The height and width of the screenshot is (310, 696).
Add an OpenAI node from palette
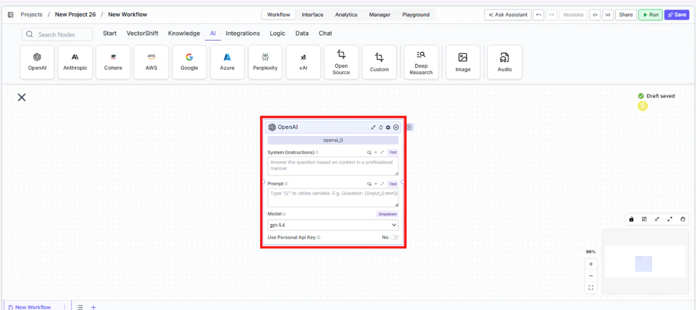click(37, 62)
